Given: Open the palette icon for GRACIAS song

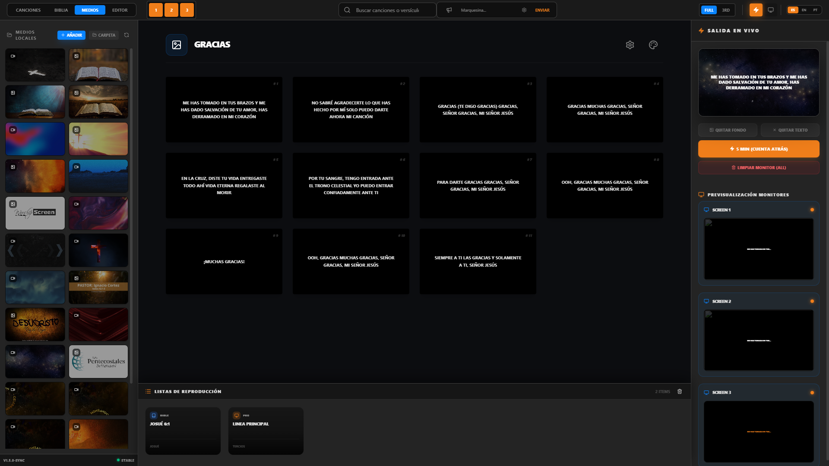Looking at the screenshot, I should [653, 44].
